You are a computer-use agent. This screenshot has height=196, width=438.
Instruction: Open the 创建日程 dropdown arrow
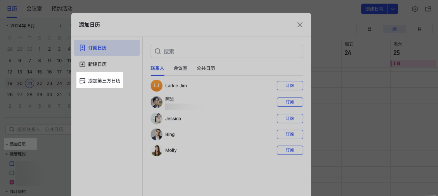pyautogui.click(x=393, y=9)
